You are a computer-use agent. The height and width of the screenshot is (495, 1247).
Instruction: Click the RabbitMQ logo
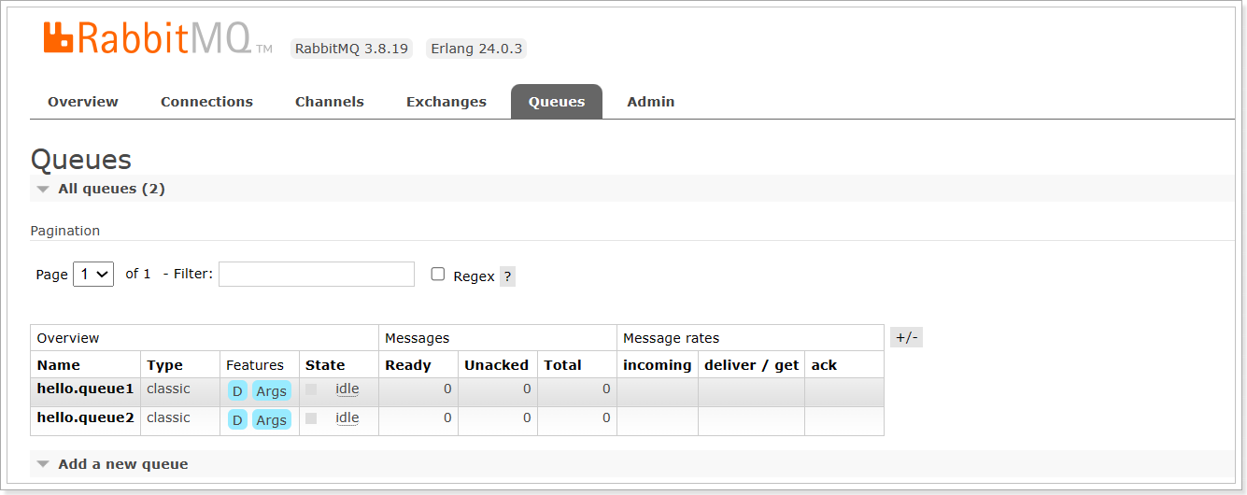tap(158, 39)
